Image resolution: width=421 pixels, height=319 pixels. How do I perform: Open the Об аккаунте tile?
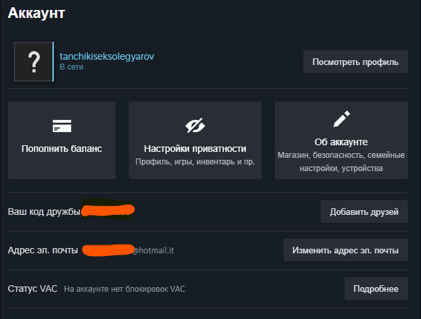[x=341, y=140]
